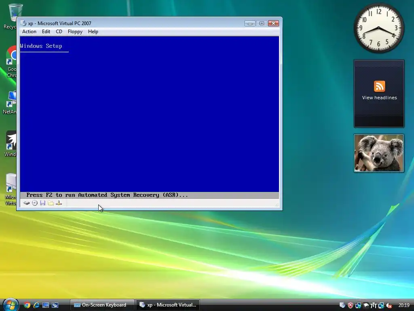
Task: Select the Google Chrome desktop shortcut
Action: pyautogui.click(x=11, y=62)
